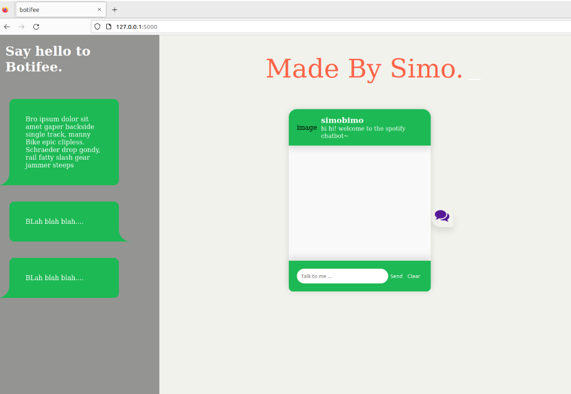
Task: Click the Firefox shield tracking protection icon
Action: (x=96, y=27)
